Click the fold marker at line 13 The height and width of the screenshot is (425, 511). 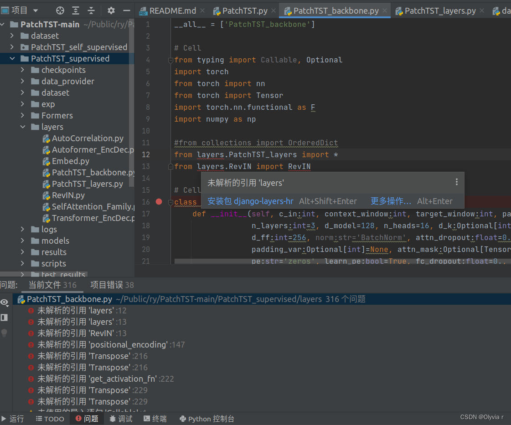coord(170,167)
